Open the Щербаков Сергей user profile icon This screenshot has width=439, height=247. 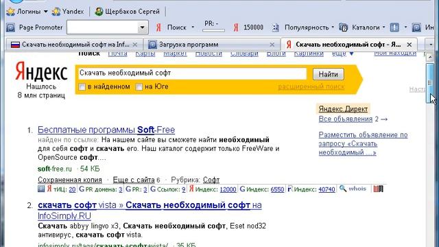99,12
